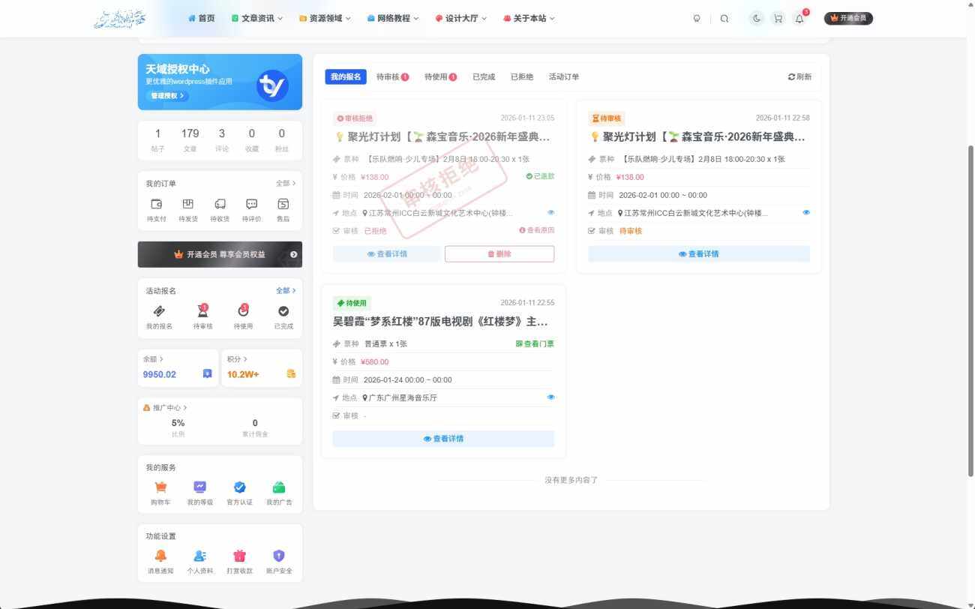Open the 购物车 shopping cart icon
975x609 pixels.
[160, 487]
